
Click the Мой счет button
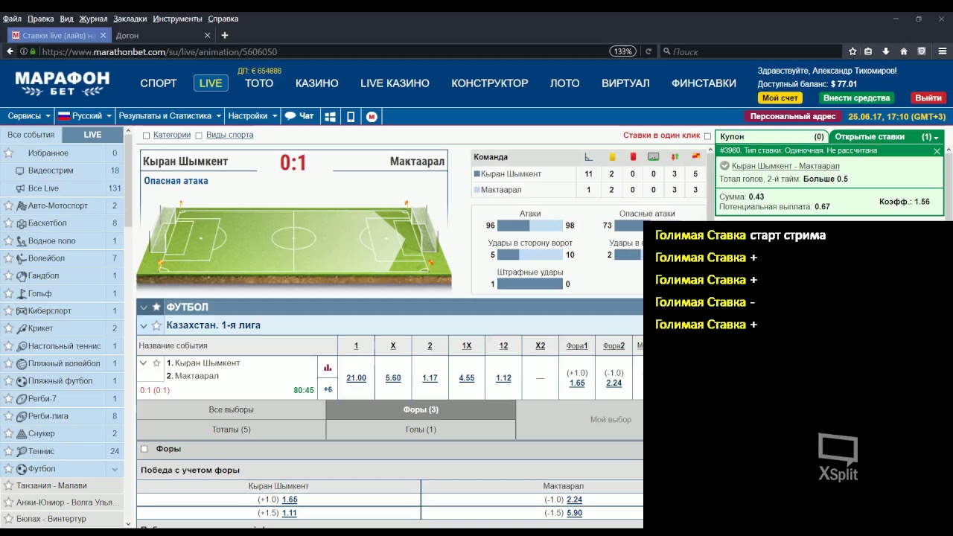tap(780, 98)
